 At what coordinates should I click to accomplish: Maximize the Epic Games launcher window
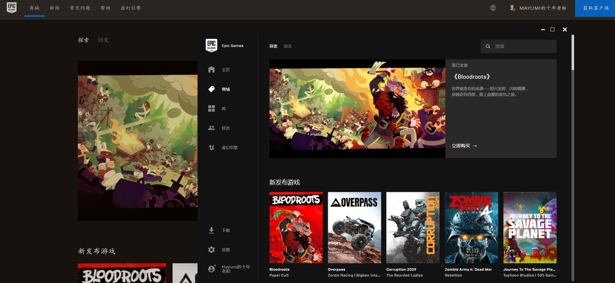(552, 30)
